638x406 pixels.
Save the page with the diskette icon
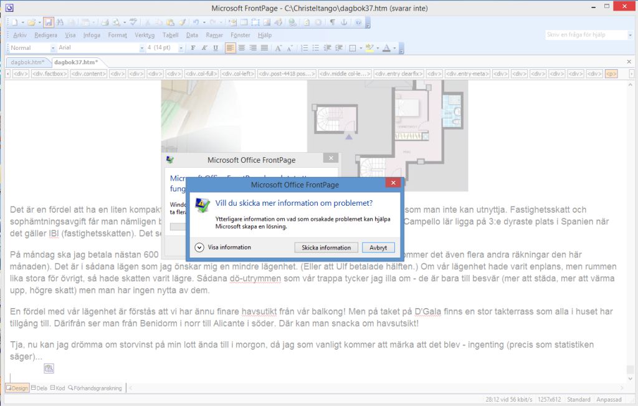[x=49, y=22]
